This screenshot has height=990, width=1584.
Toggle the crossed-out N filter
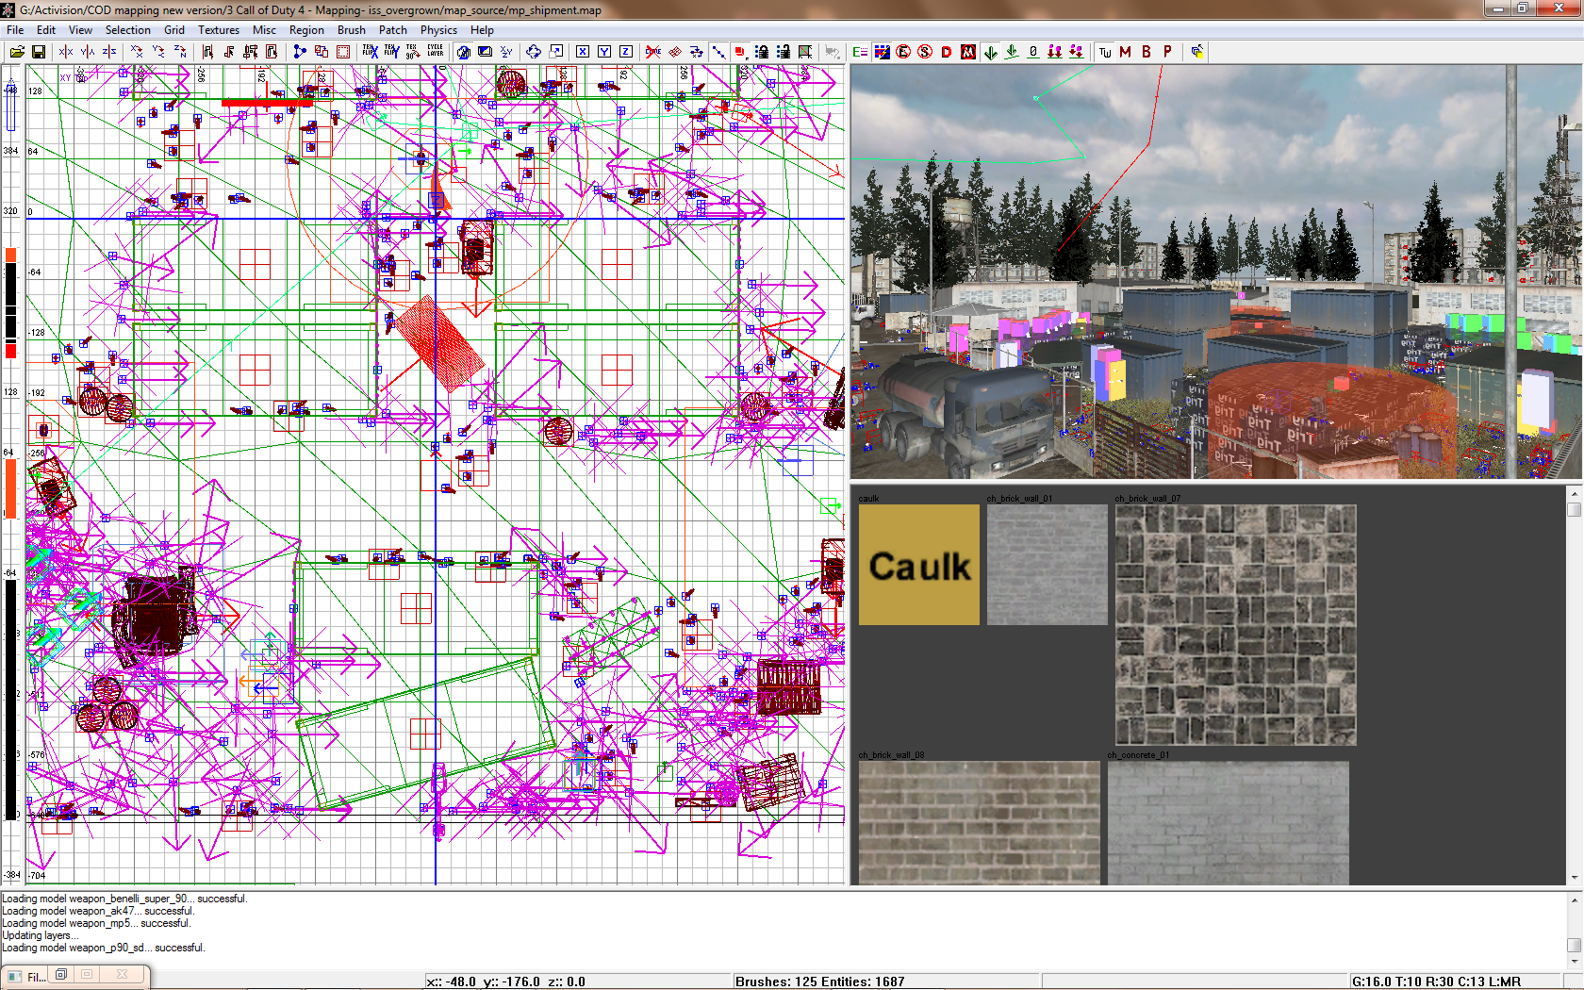click(968, 52)
